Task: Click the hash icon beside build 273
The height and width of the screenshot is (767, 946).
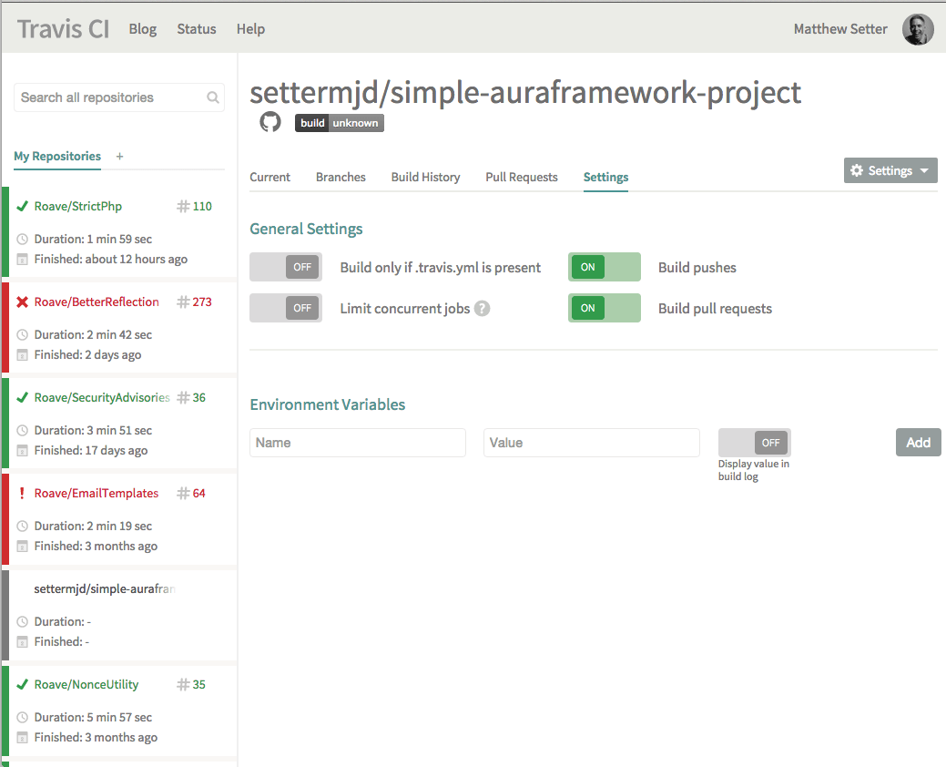Action: tap(183, 302)
